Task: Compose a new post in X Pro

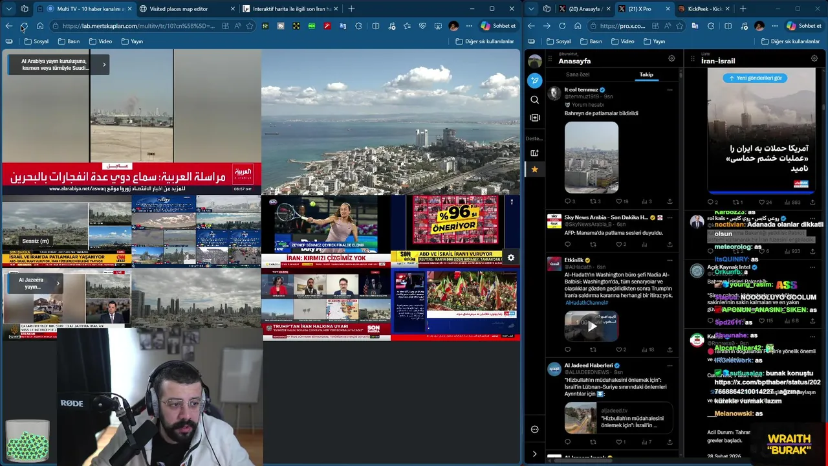Action: tap(534, 80)
